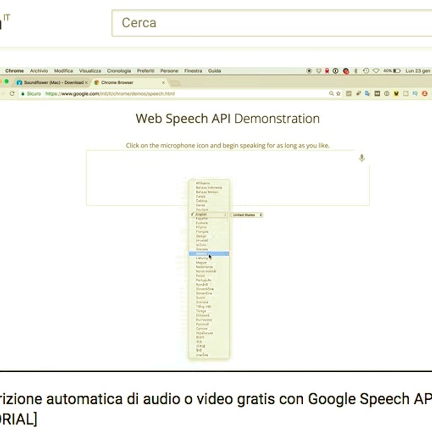Click the battery 40% indicator
This screenshot has width=432, height=432.
tap(392, 71)
